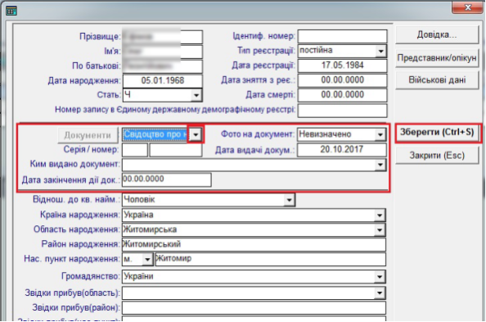Click the window system icon in title bar
Viewport: 486px width, 322px height.
(11, 11)
